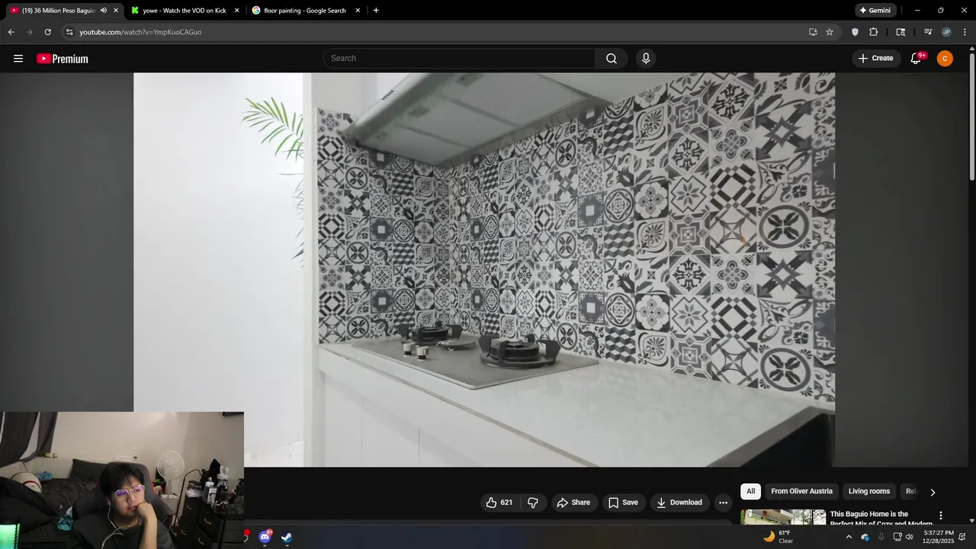View site information icon in address bar
976x549 pixels.
tap(69, 32)
